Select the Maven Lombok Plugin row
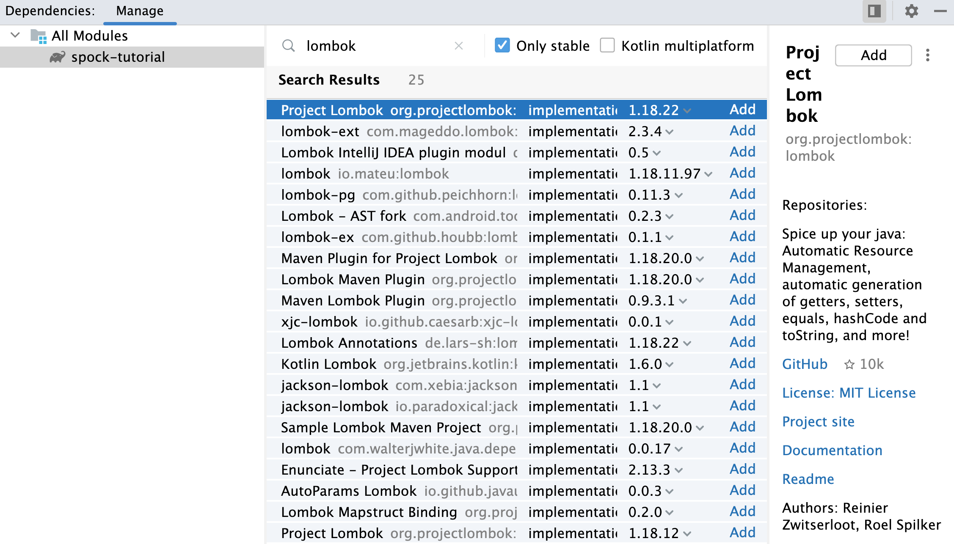Image resolution: width=954 pixels, height=544 pixels. click(516, 301)
